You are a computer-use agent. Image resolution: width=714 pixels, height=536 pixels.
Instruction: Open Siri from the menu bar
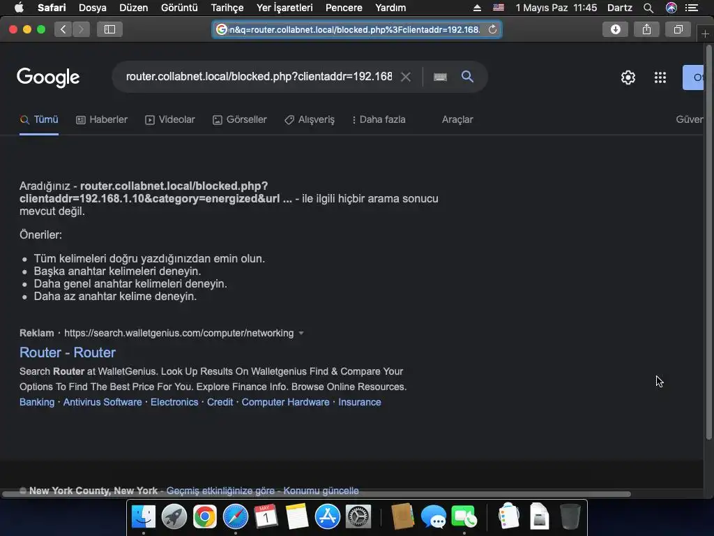671,8
